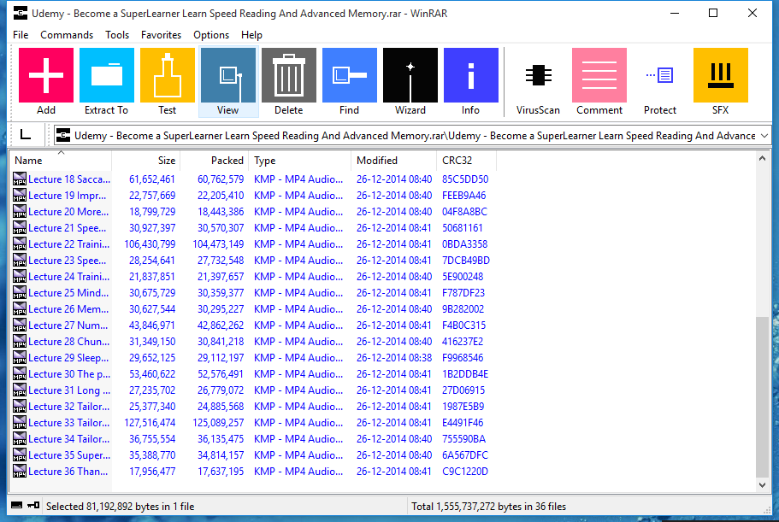This screenshot has width=779, height=522.
Task: Click the Delete trash can icon
Action: pos(289,75)
